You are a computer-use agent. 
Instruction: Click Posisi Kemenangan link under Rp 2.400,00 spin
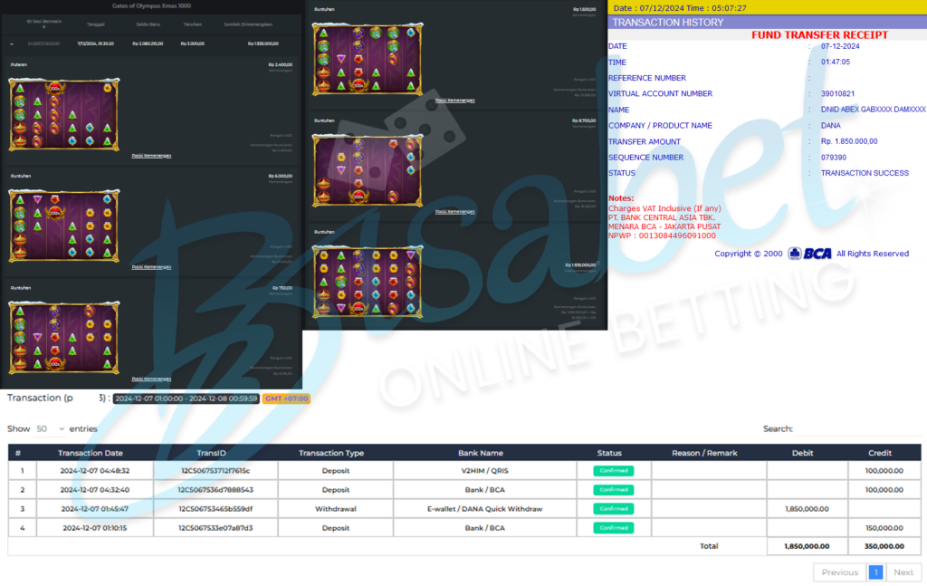pos(151,156)
